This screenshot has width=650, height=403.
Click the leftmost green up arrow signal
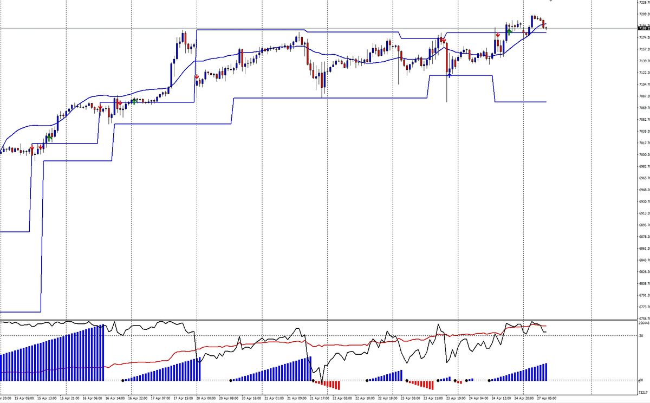pyautogui.click(x=50, y=138)
